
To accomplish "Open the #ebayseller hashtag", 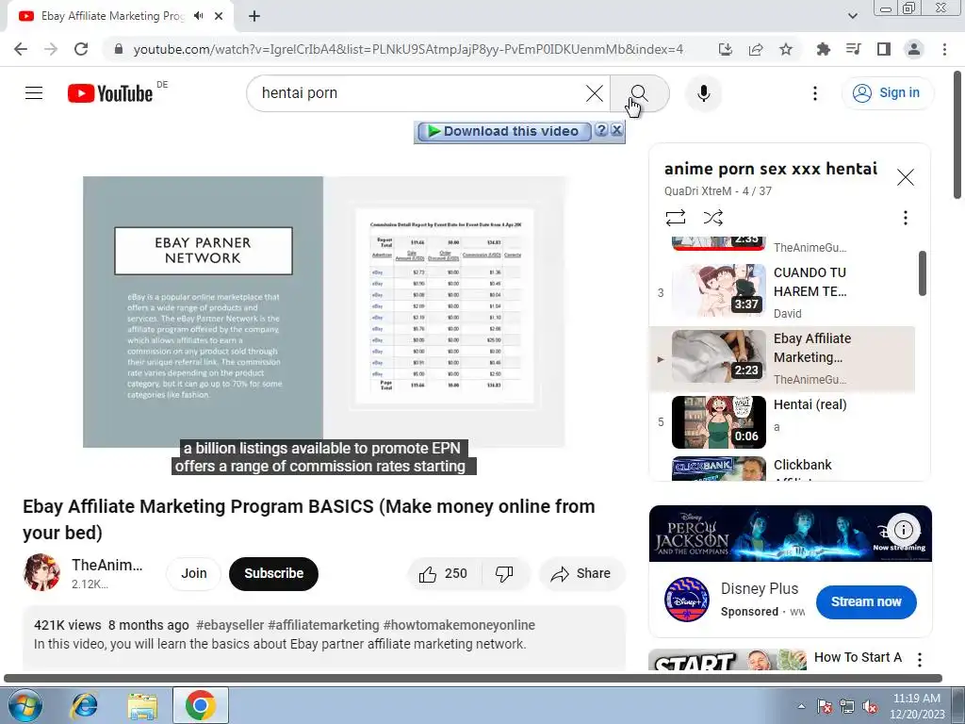I will pos(230,625).
